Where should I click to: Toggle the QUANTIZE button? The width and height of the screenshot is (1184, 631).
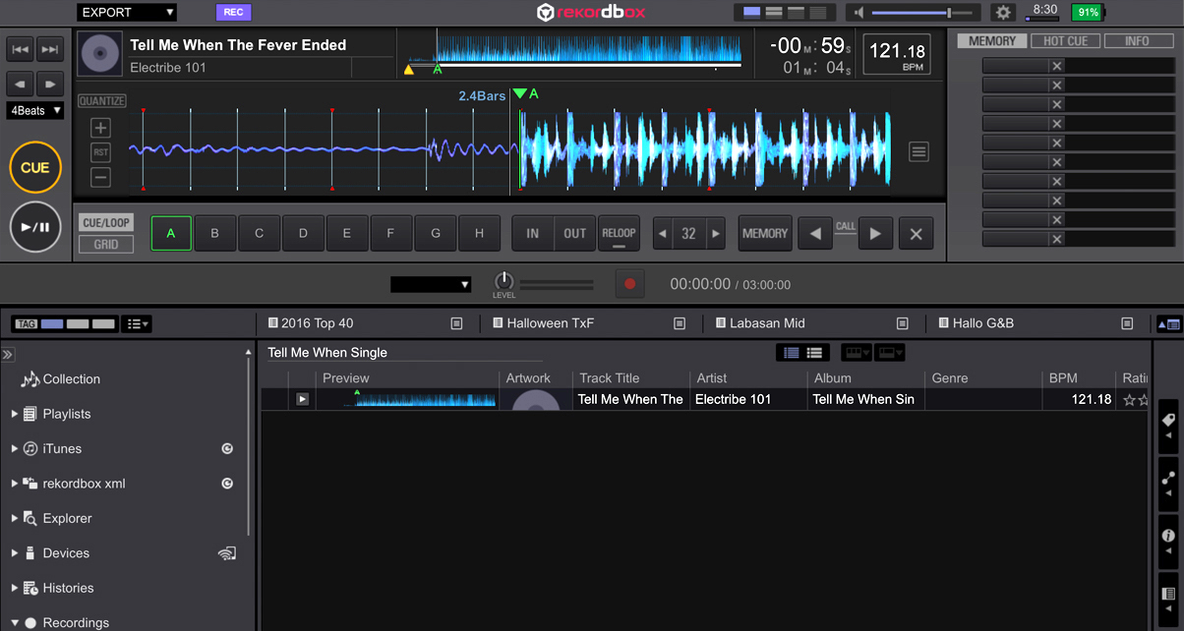click(x=101, y=101)
